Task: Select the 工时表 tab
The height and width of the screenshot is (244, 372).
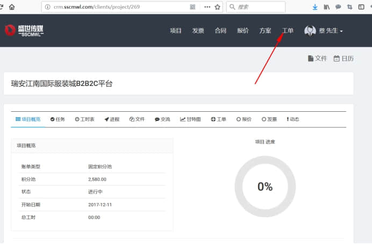Action: tap(85, 119)
